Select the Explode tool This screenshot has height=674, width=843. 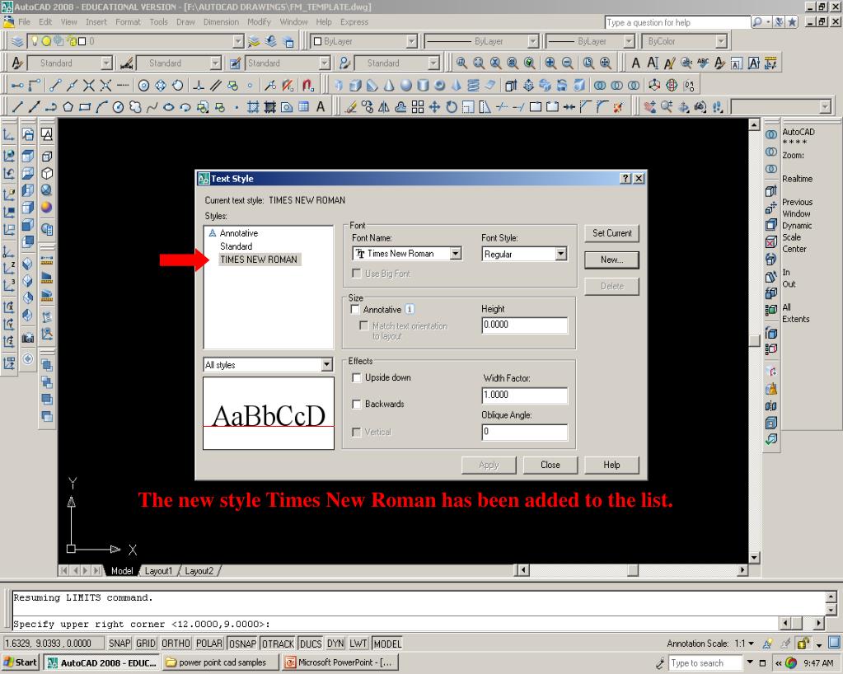point(619,107)
